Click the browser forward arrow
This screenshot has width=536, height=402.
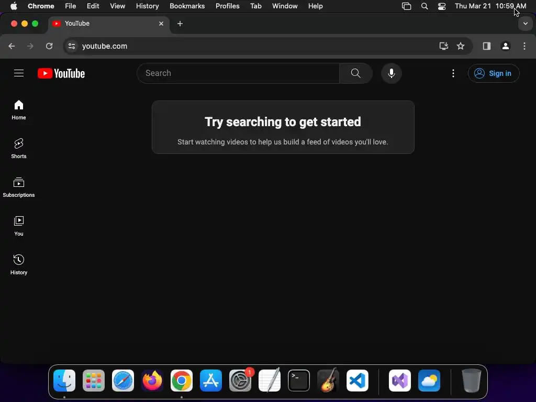click(x=30, y=46)
